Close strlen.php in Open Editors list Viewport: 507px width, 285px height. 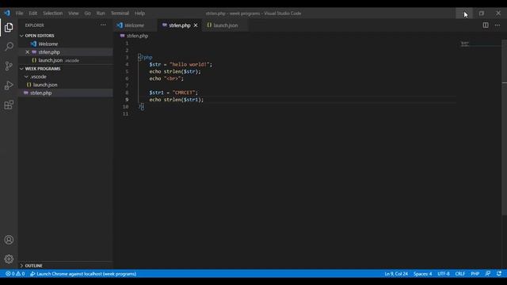28,52
